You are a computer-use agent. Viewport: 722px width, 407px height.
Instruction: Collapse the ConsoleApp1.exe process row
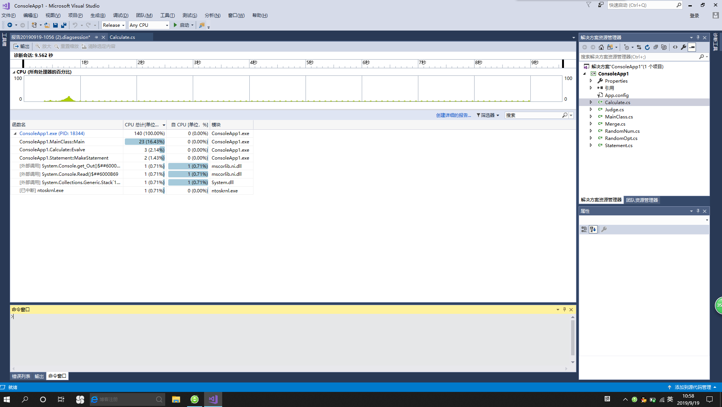[15, 134]
